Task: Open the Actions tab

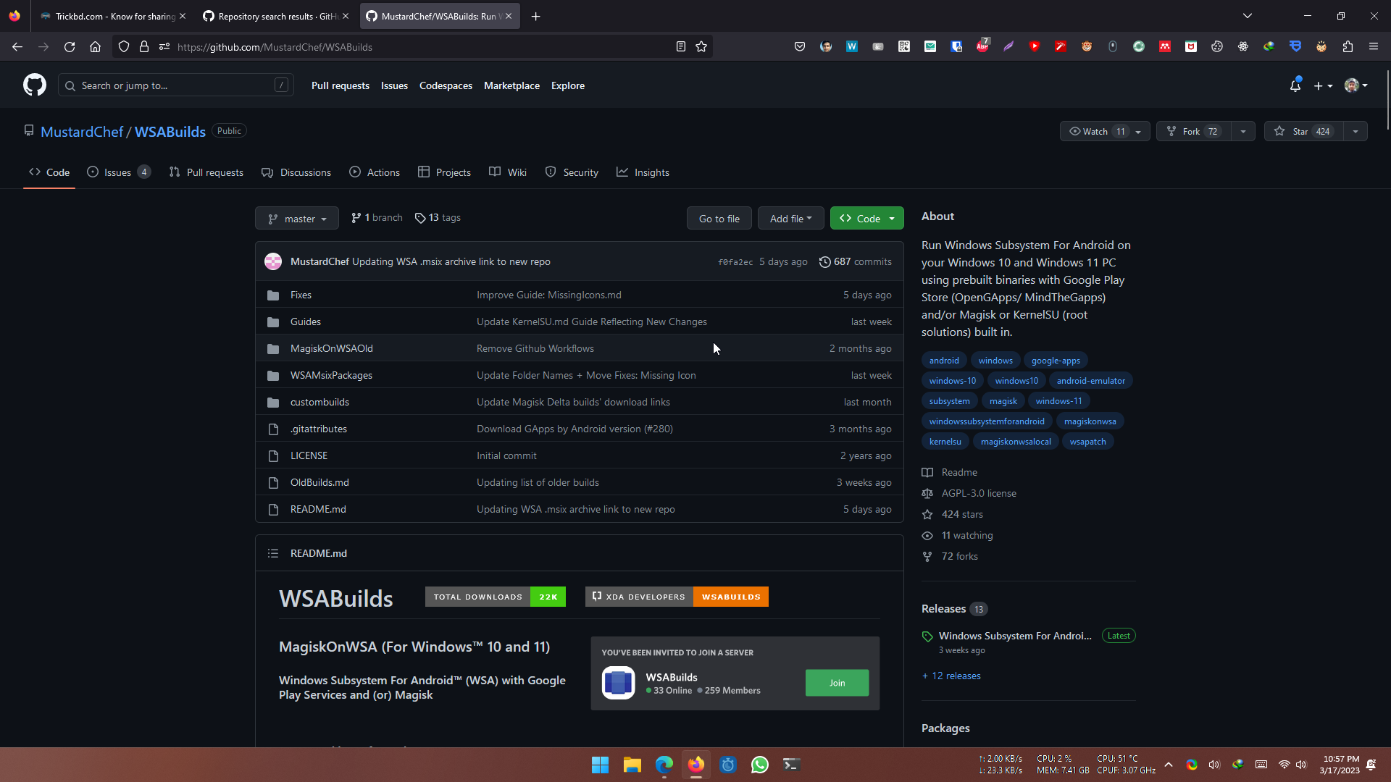Action: pyautogui.click(x=375, y=172)
